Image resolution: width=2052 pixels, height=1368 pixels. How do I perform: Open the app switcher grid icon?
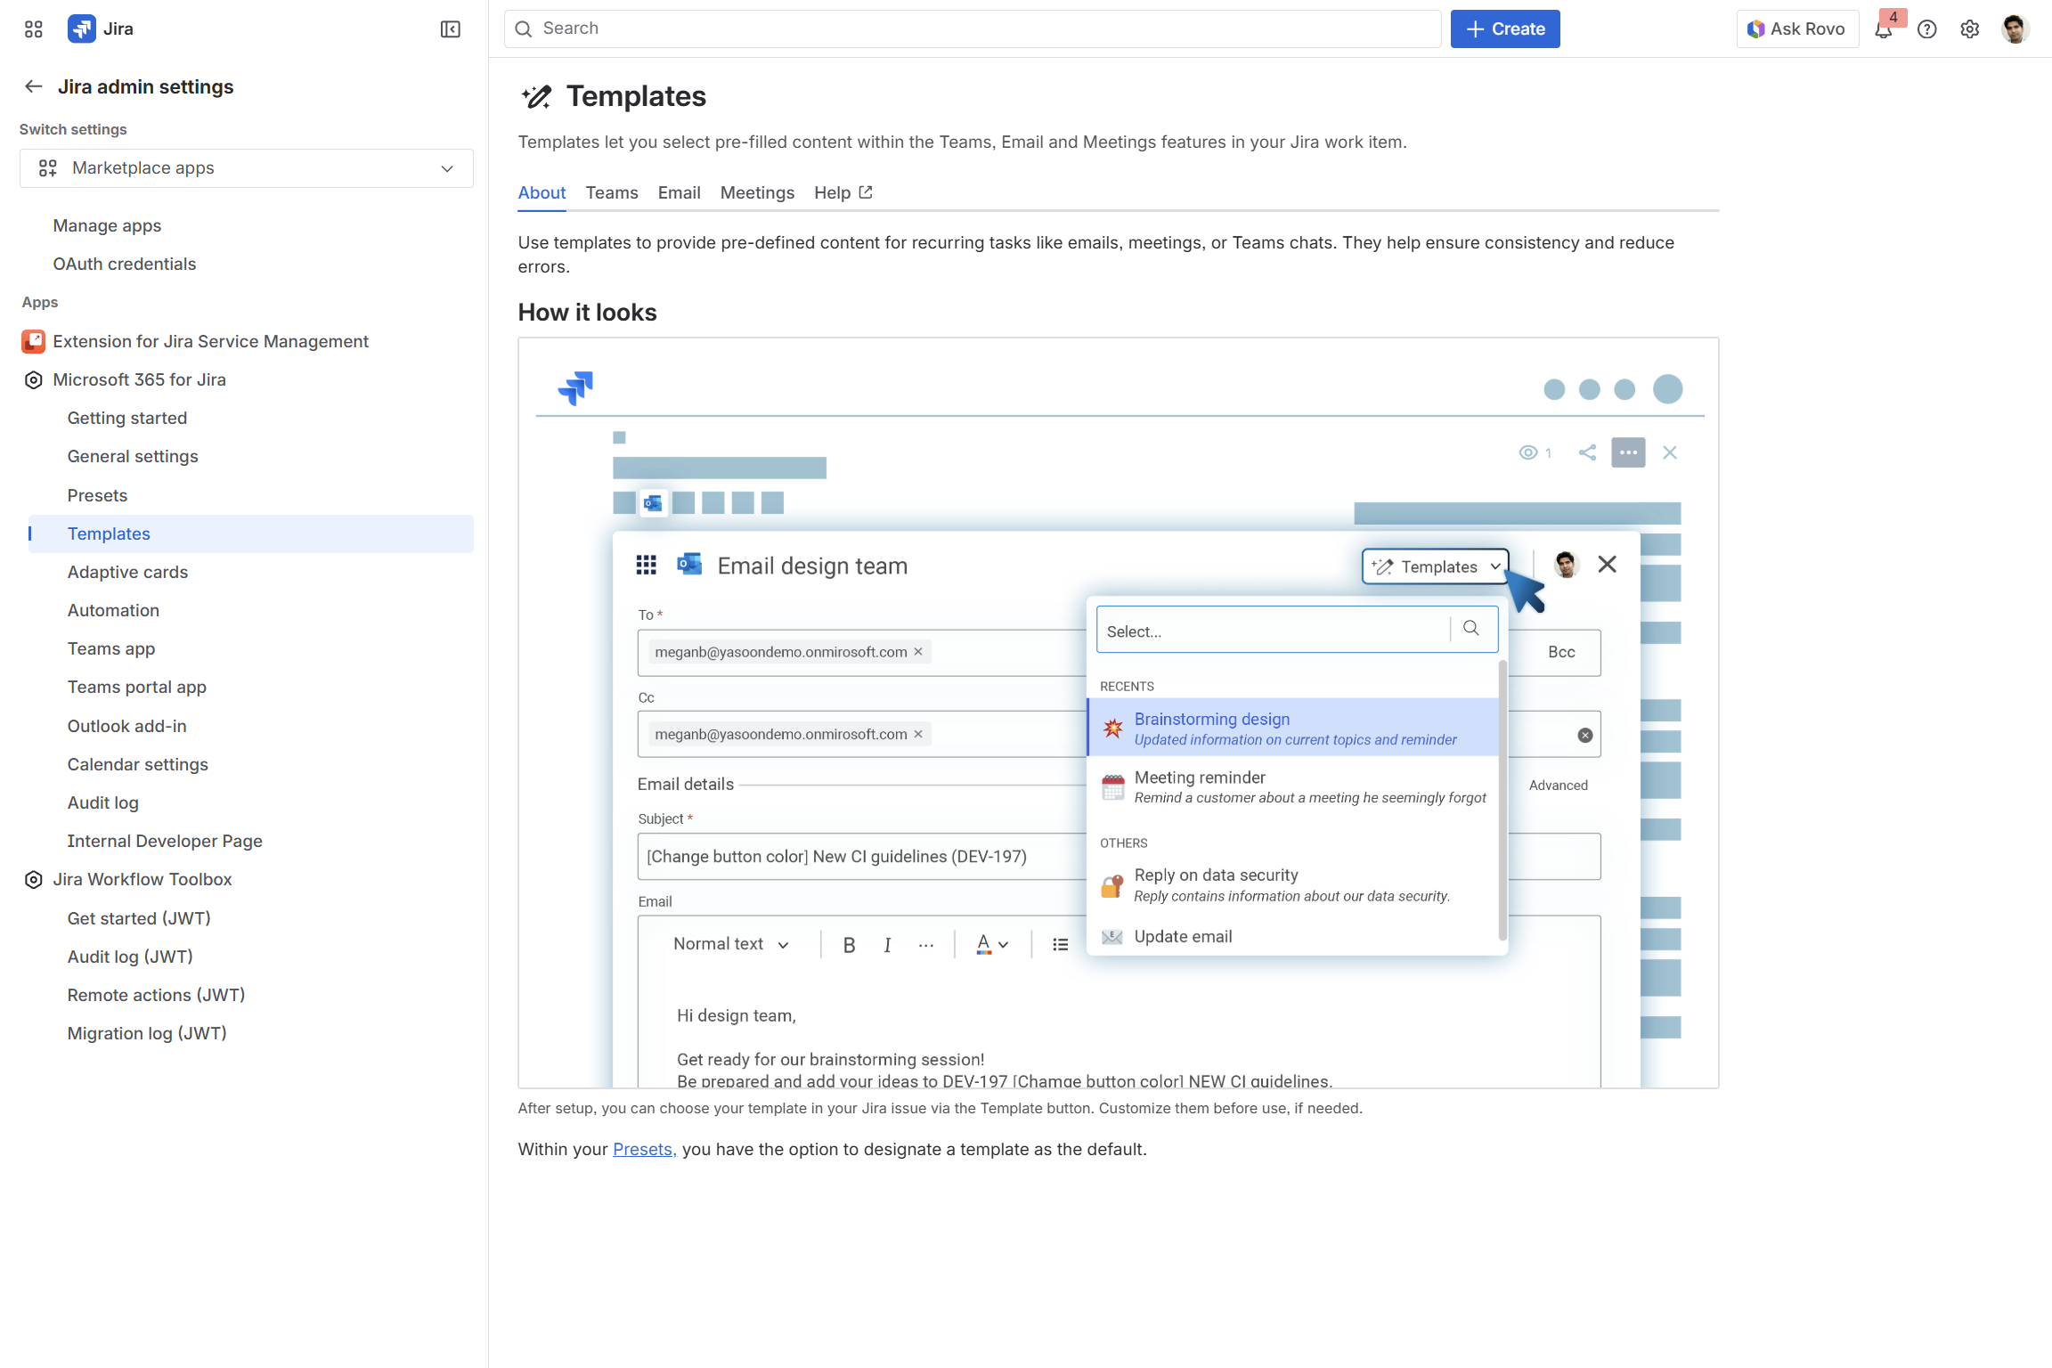[x=34, y=29]
